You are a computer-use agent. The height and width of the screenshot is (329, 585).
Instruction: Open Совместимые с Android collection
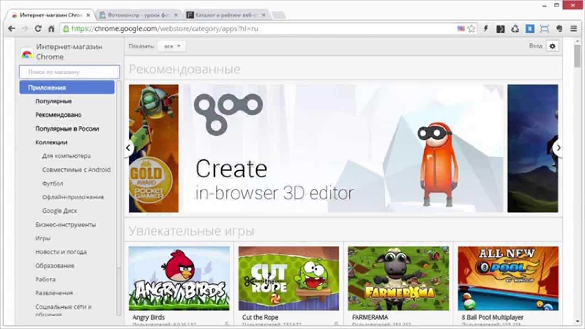(x=76, y=170)
